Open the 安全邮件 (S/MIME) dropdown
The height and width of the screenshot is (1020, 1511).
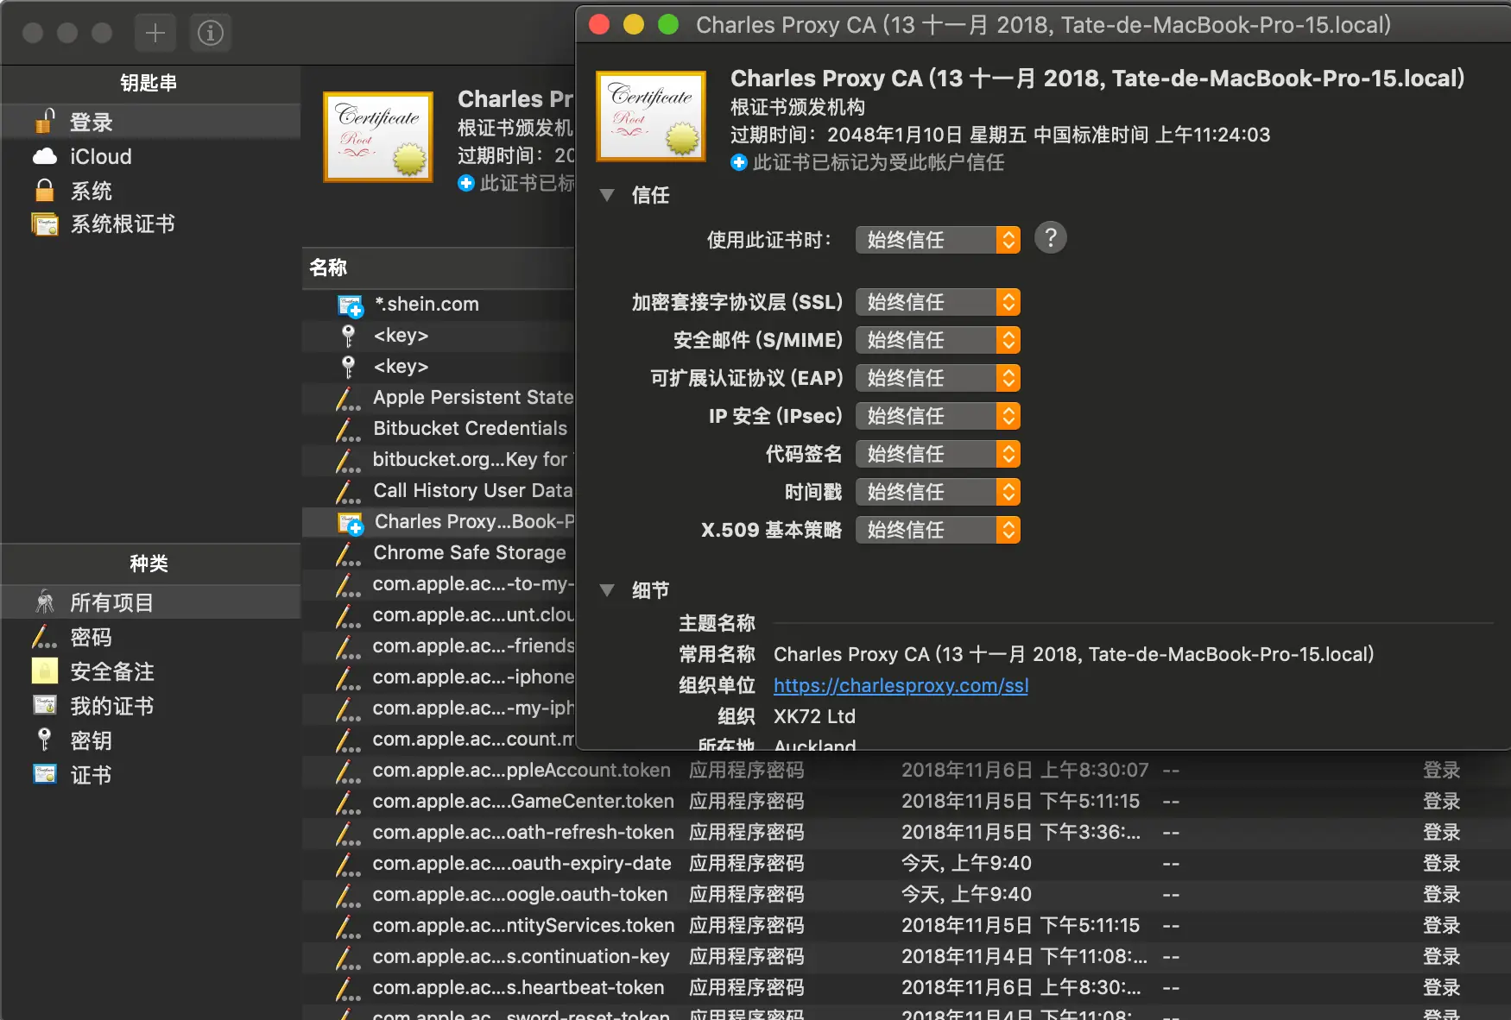tap(938, 340)
